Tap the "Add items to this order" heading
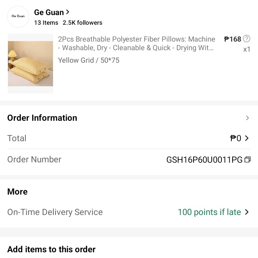Screen dimensions: 258x258 [x=51, y=249]
